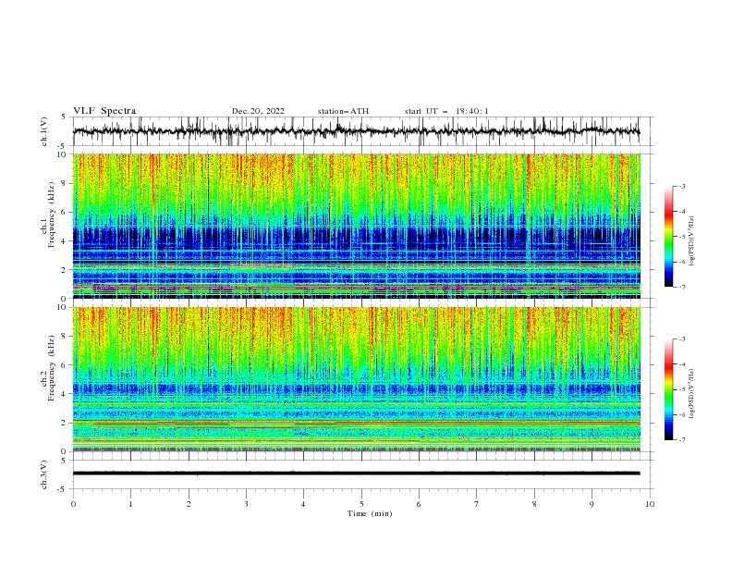Click the "VLF Spectra" title text
Image resolution: width=732 pixels, height=566 pixels.
point(104,111)
